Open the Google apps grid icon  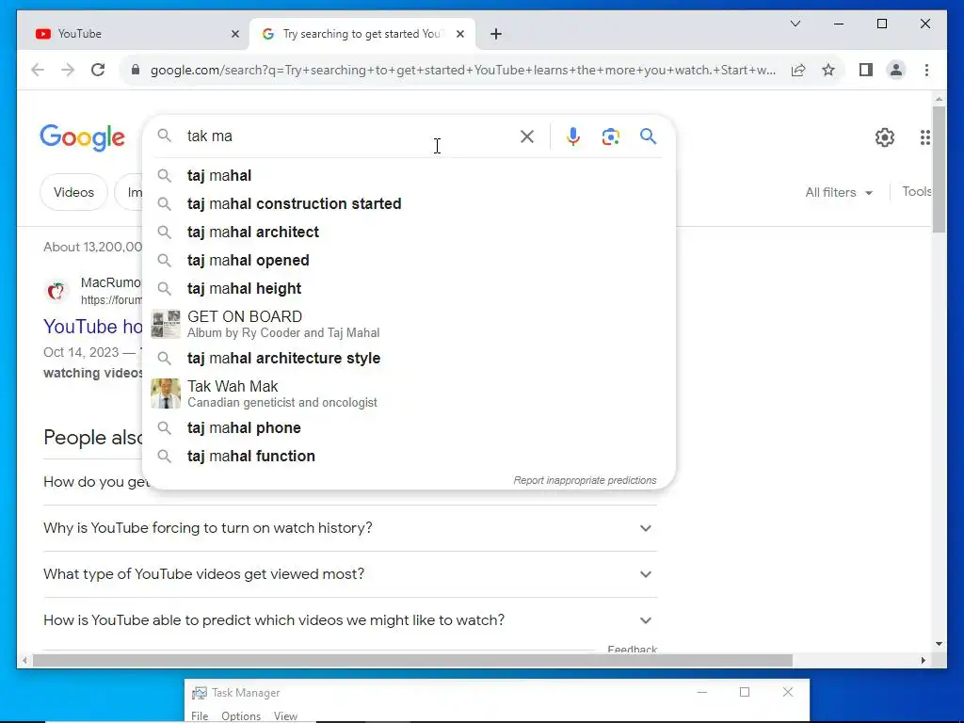coord(924,137)
